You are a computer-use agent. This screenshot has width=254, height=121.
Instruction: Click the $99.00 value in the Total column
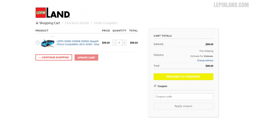point(134,43)
